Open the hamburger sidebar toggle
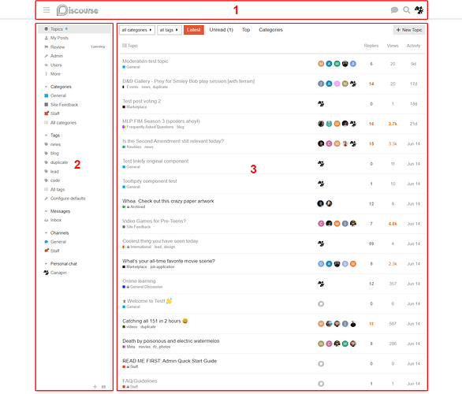The height and width of the screenshot is (394, 462). click(x=47, y=10)
